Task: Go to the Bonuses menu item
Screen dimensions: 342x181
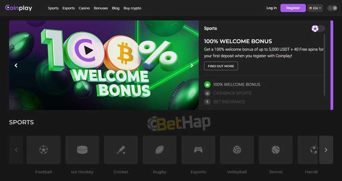Action: (x=101, y=8)
